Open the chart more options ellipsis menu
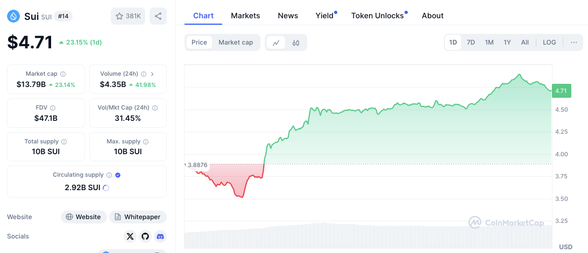Image resolution: width=588 pixels, height=253 pixels. pyautogui.click(x=574, y=42)
